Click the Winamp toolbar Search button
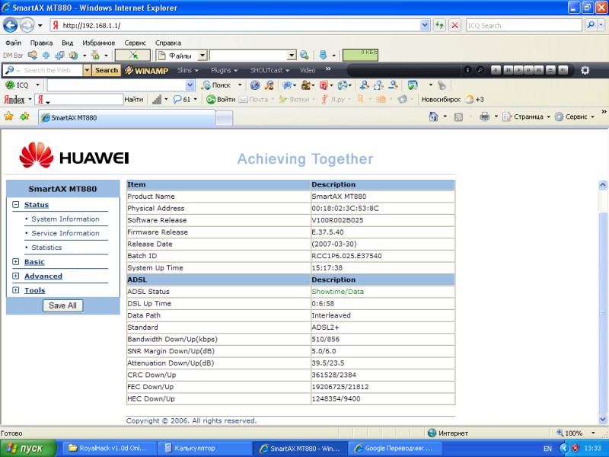 (x=107, y=70)
